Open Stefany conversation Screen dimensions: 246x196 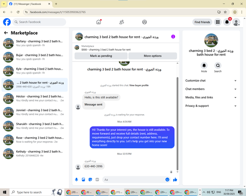click(34, 43)
